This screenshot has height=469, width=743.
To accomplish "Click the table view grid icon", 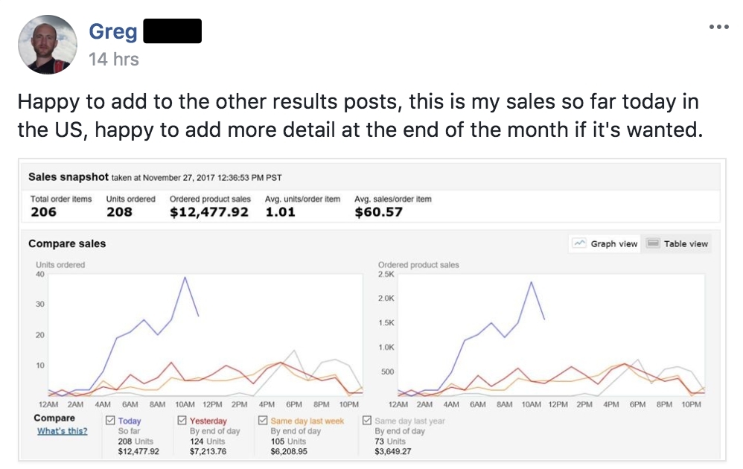I will tap(653, 243).
